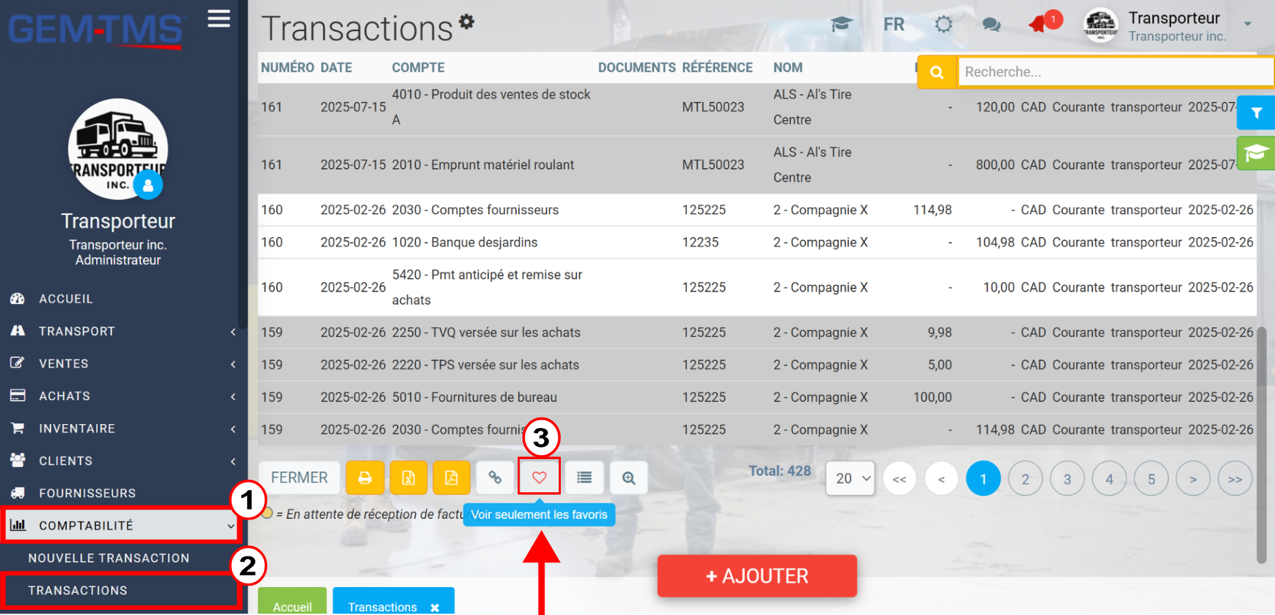Viewport: 1275px width, 615px height.
Task: Open the blue filter funnel button
Action: (1257, 113)
